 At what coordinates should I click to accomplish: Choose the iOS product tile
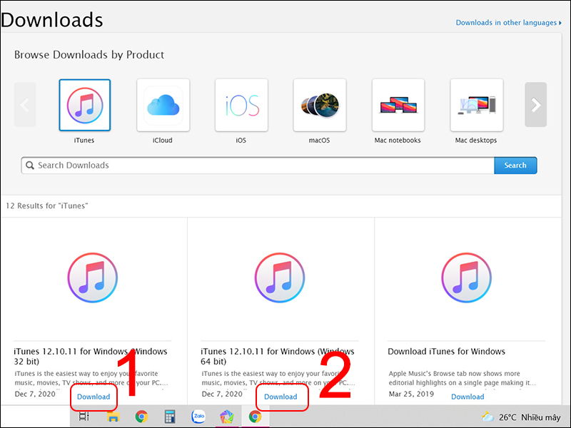(x=241, y=105)
